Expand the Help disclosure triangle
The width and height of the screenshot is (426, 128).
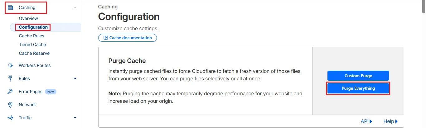tap(396, 121)
